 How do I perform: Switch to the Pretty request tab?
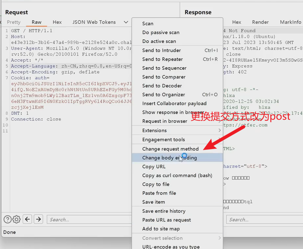coord(14,22)
